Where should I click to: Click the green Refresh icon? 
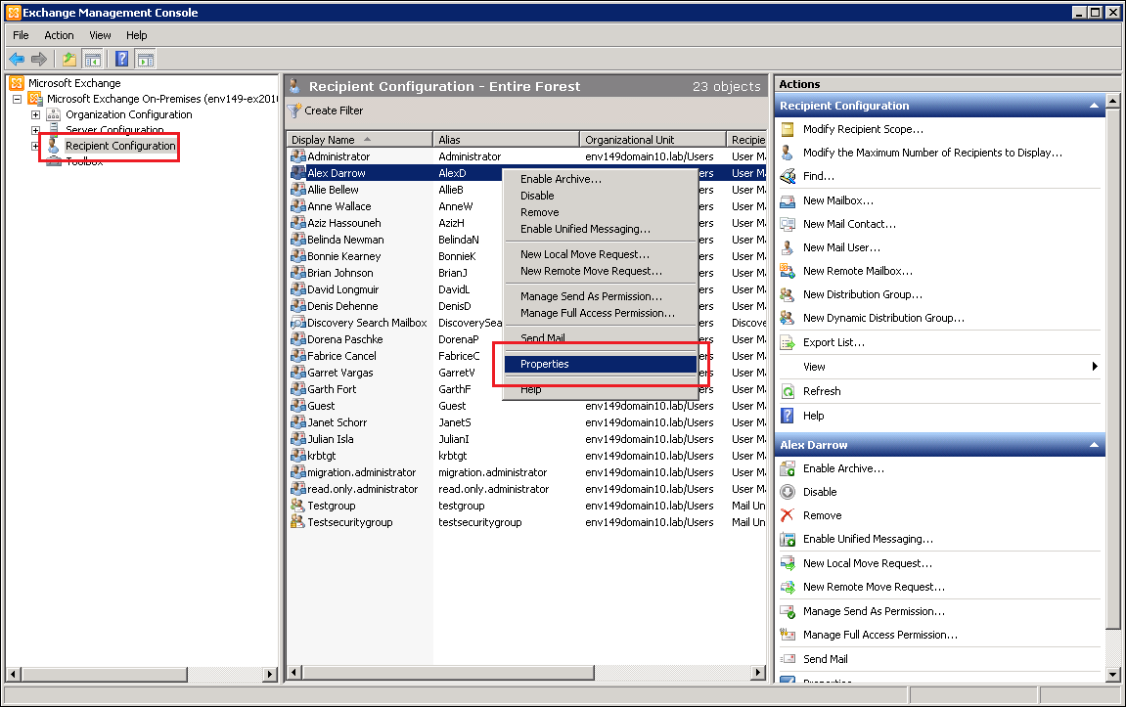pyautogui.click(x=788, y=391)
